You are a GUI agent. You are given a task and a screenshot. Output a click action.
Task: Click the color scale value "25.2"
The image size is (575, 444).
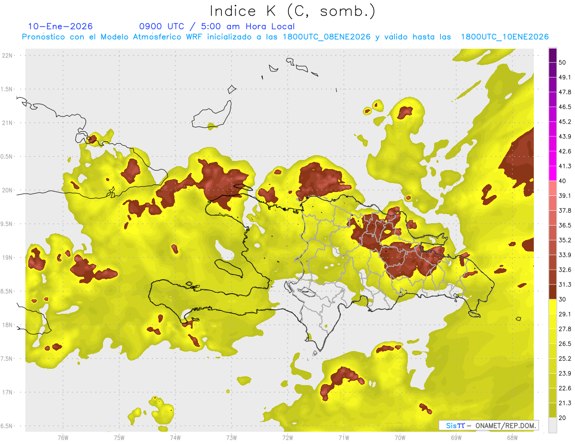tap(565, 359)
